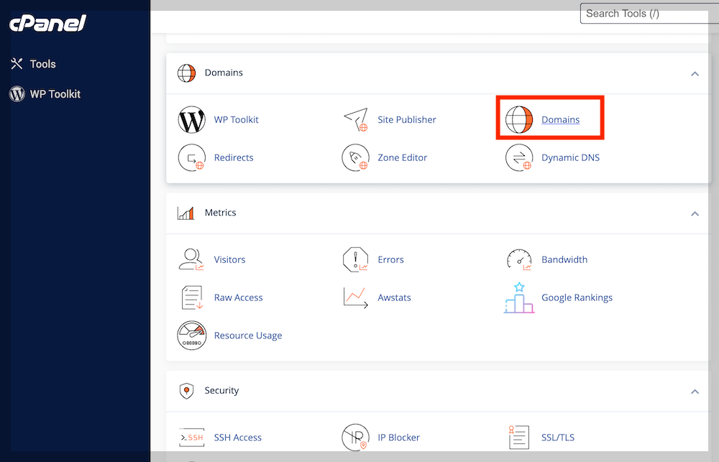The height and width of the screenshot is (462, 719).
Task: Click the Domains section header title
Action: point(224,73)
